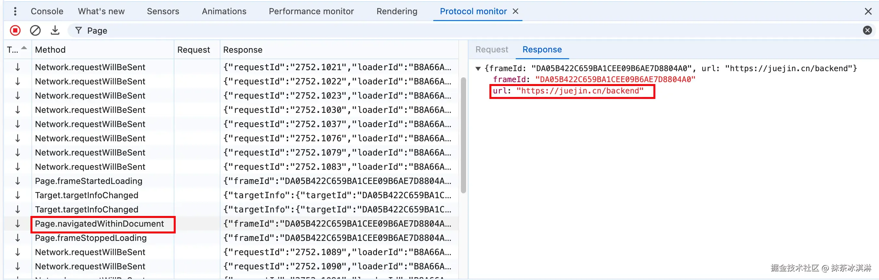Clear all protocol monitor entries
This screenshot has height=280, width=879.
point(35,31)
